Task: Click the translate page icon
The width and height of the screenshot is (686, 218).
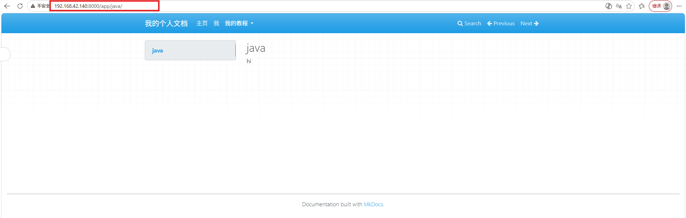Action: point(619,6)
